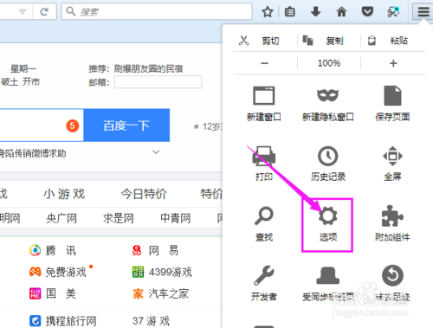This screenshot has width=433, height=328.
Task: Click the Save Page icon
Action: coord(392,96)
